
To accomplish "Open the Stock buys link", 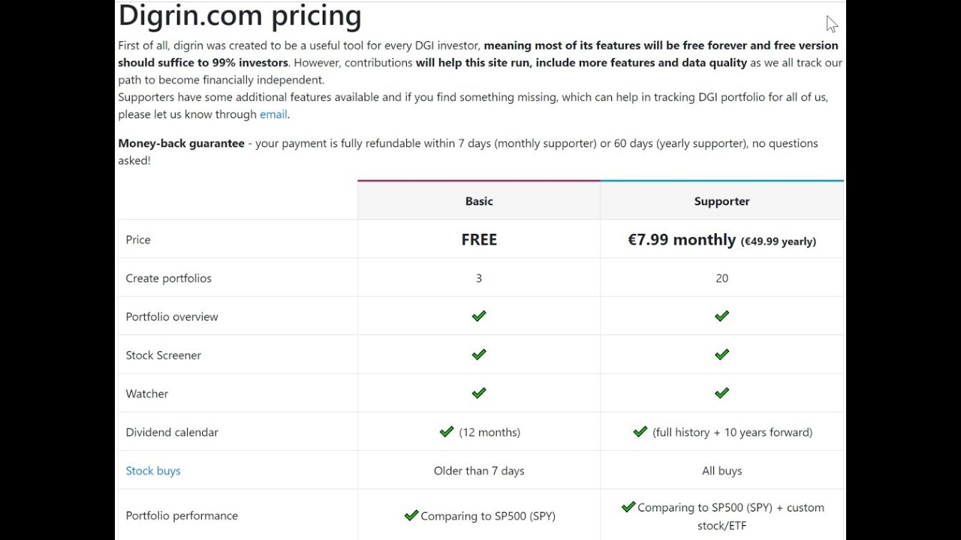I will 153,471.
